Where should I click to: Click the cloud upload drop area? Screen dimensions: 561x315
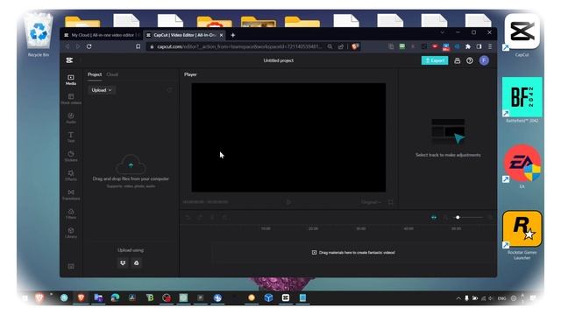click(x=131, y=171)
